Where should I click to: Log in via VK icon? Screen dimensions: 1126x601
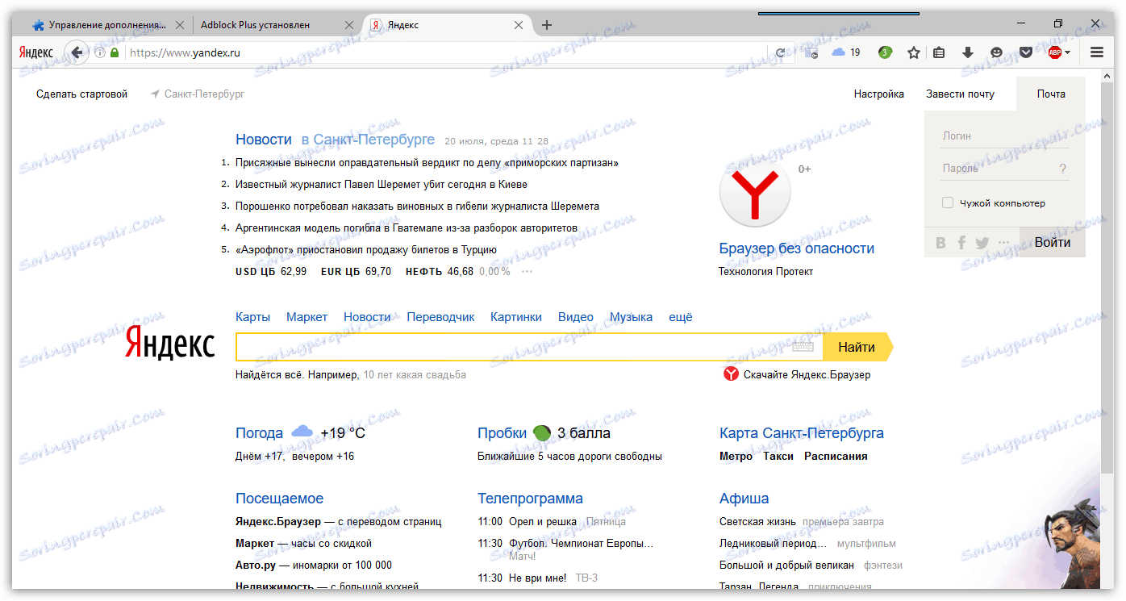point(941,243)
